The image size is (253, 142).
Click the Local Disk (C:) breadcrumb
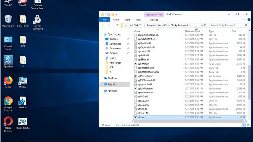[135, 25]
